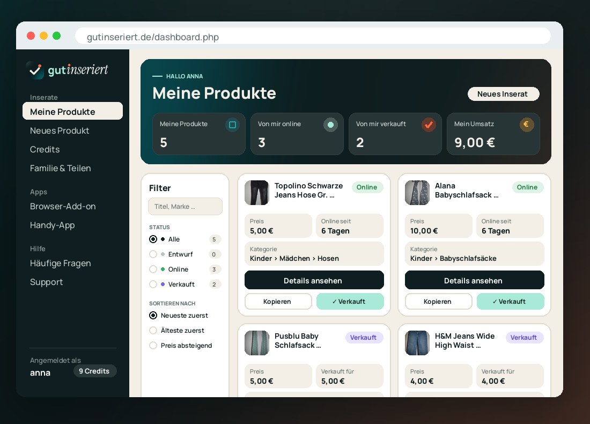Image resolution: width=590 pixels, height=424 pixels.
Task: Click the Von mir verkauft stat card
Action: click(395, 134)
